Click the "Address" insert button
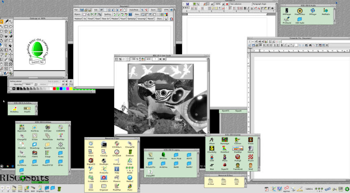This screenshot has height=193, width=350. pos(78,19)
